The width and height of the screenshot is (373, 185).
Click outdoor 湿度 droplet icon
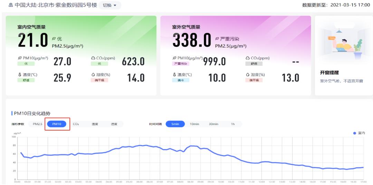[248, 74]
